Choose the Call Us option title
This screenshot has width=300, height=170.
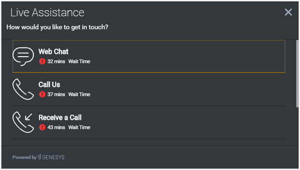coord(49,85)
